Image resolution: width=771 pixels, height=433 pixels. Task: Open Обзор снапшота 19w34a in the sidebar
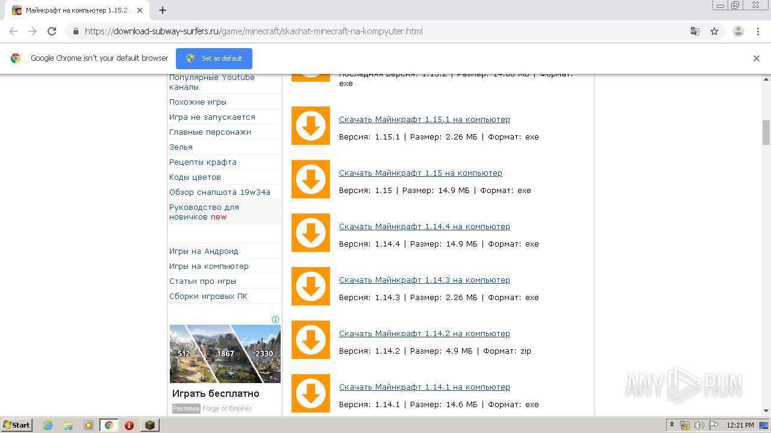pos(220,192)
